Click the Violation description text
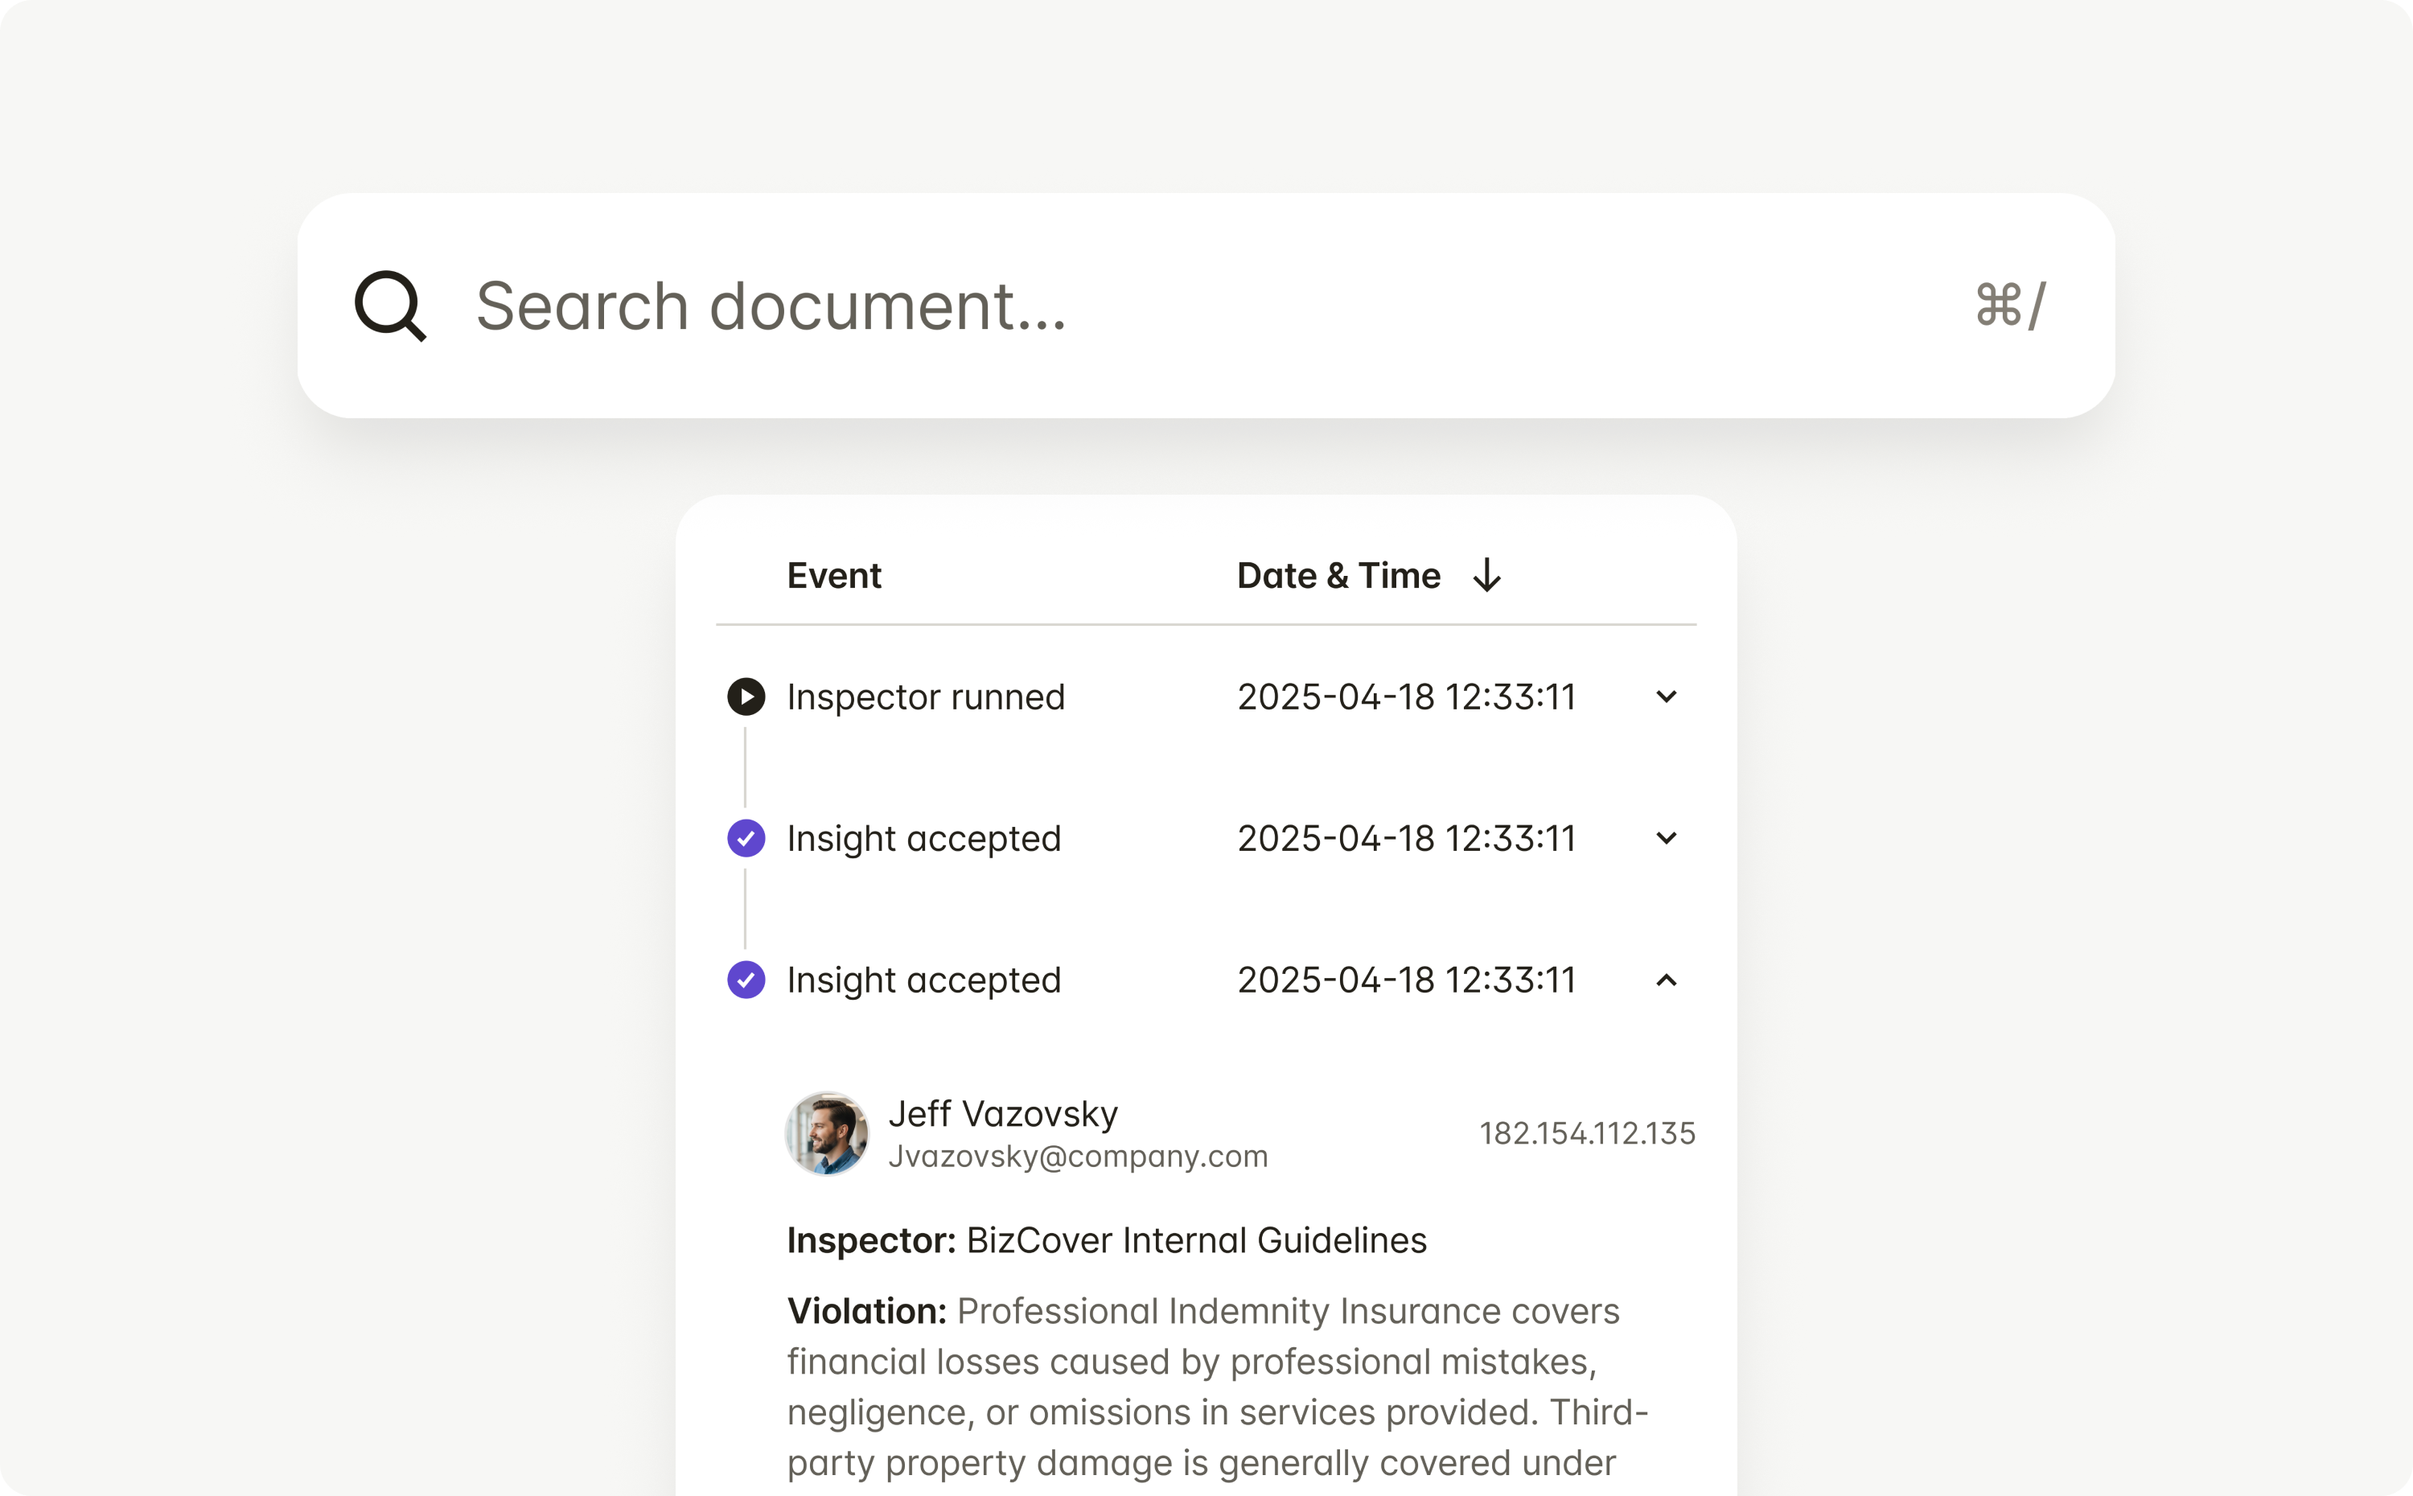Screen dimensions: 2413x1496 [x=1217, y=1387]
